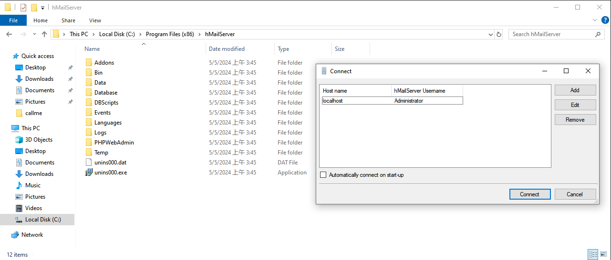Click Edit button in Connect dialog
This screenshot has height=260, width=611.
click(x=575, y=105)
